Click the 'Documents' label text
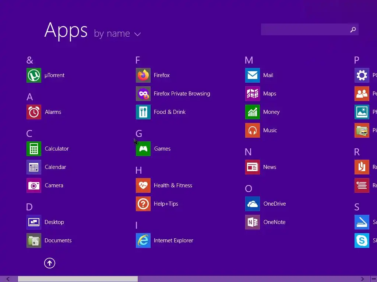This screenshot has width=377, height=282. click(58, 241)
